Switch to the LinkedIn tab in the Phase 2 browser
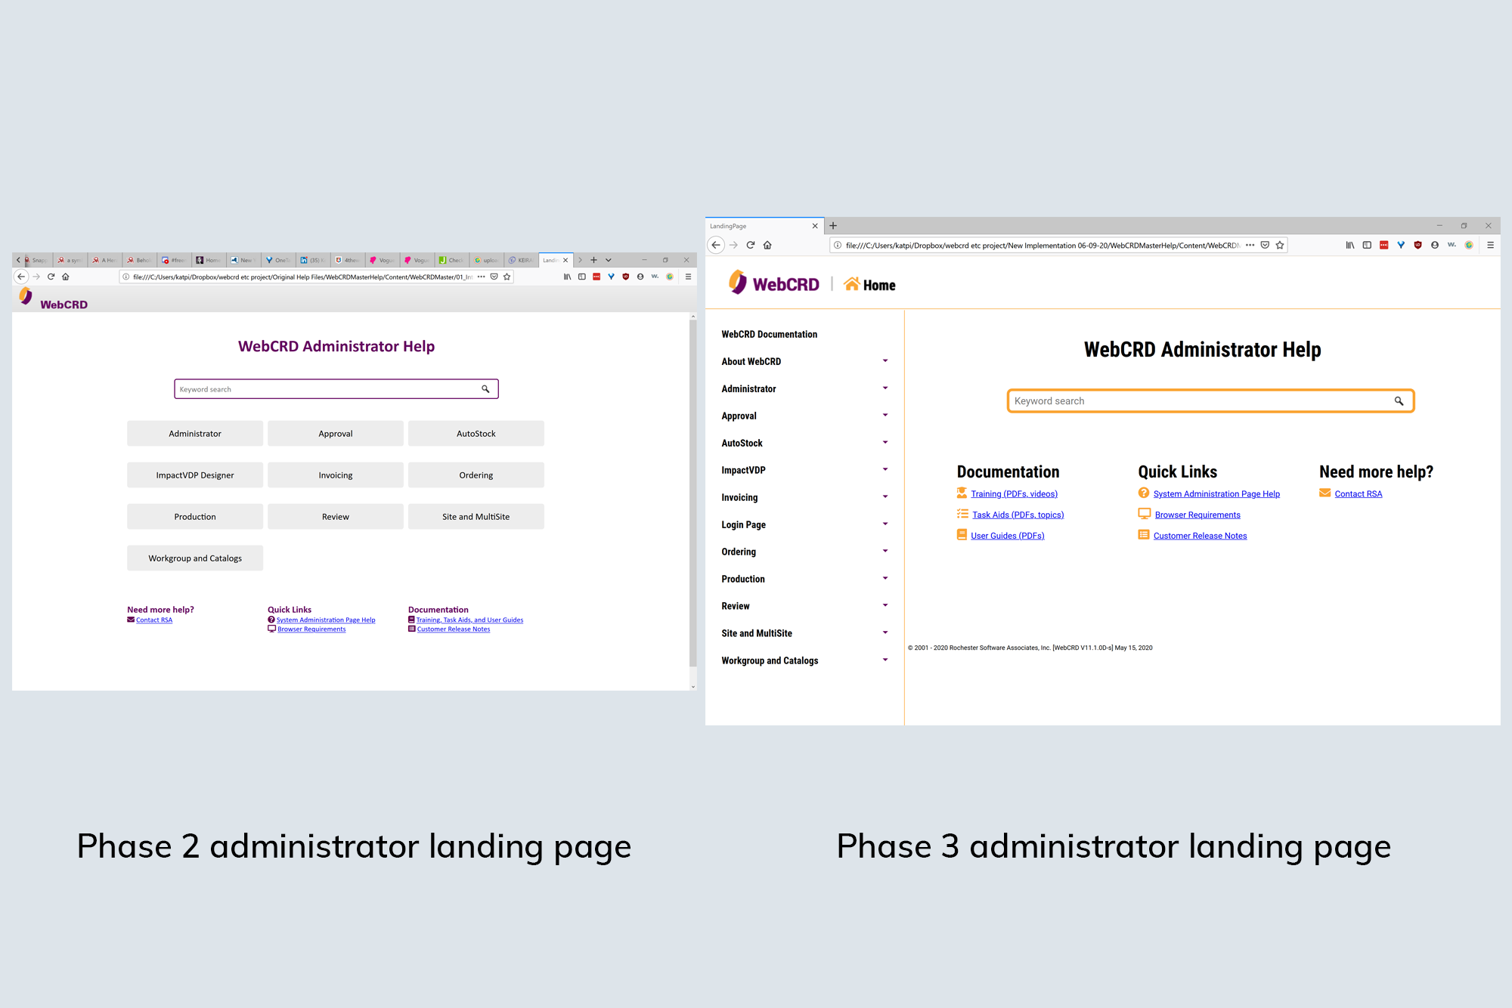This screenshot has height=1008, width=1512. [313, 260]
